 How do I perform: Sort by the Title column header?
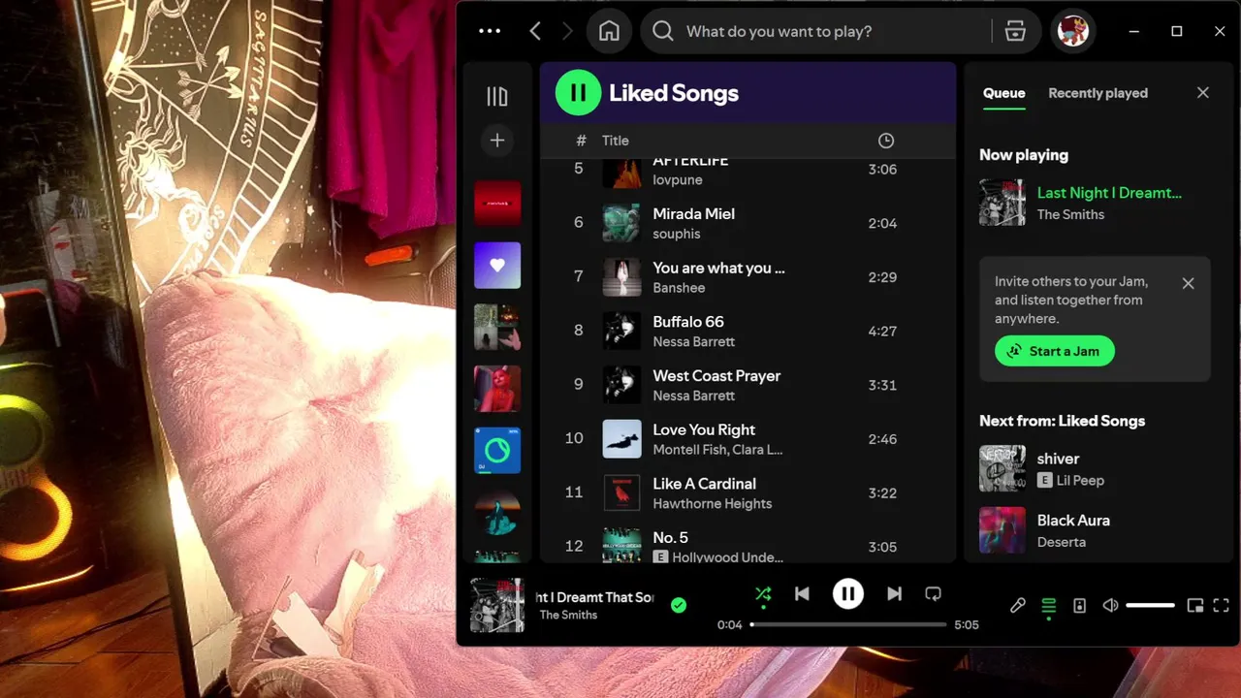coord(616,141)
